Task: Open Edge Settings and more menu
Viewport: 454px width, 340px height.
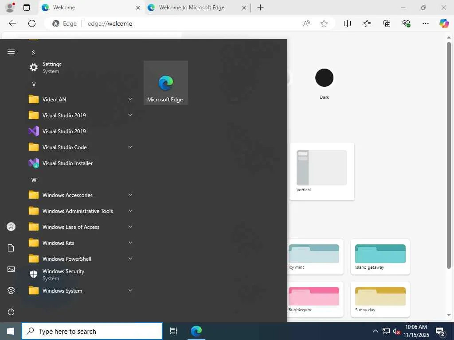Action: [425, 23]
